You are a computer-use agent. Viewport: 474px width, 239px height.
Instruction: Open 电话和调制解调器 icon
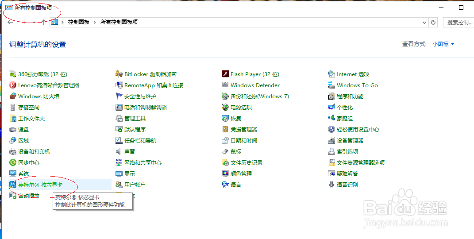tap(119, 107)
